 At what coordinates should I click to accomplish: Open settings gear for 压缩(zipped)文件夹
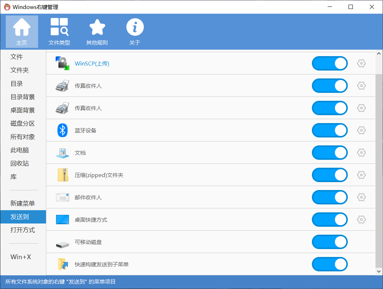point(361,175)
